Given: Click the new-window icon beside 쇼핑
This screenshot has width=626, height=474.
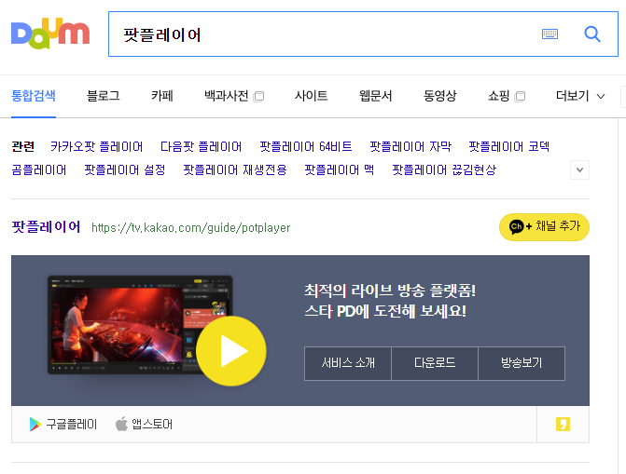Looking at the screenshot, I should coord(520,97).
